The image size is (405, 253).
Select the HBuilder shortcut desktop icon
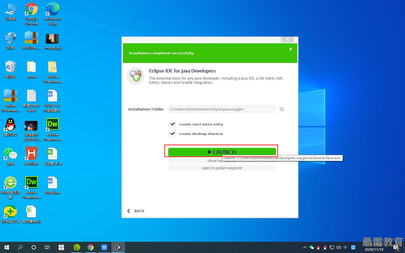pyautogui.click(x=31, y=157)
